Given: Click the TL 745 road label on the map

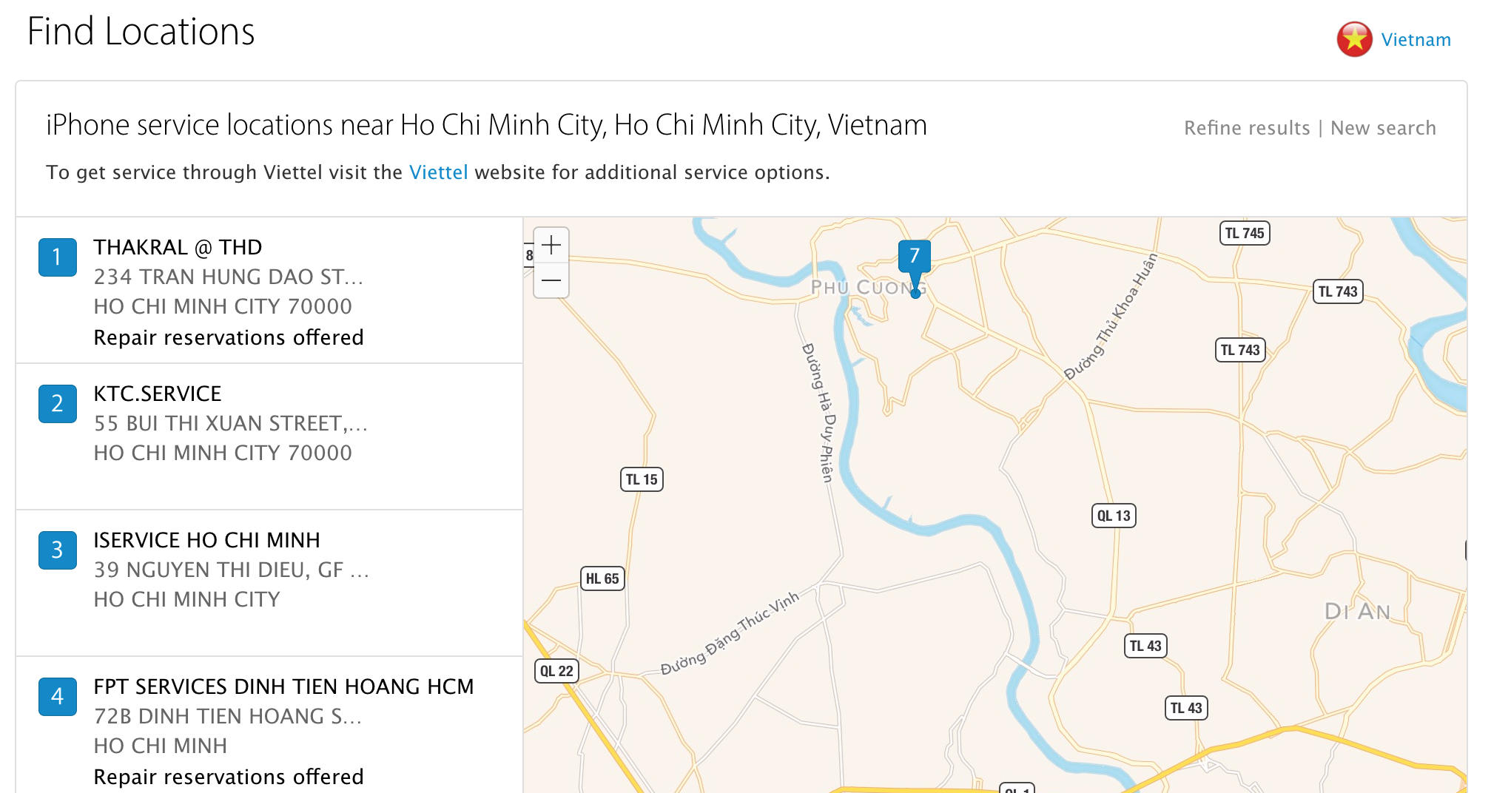Looking at the screenshot, I should (x=1243, y=233).
